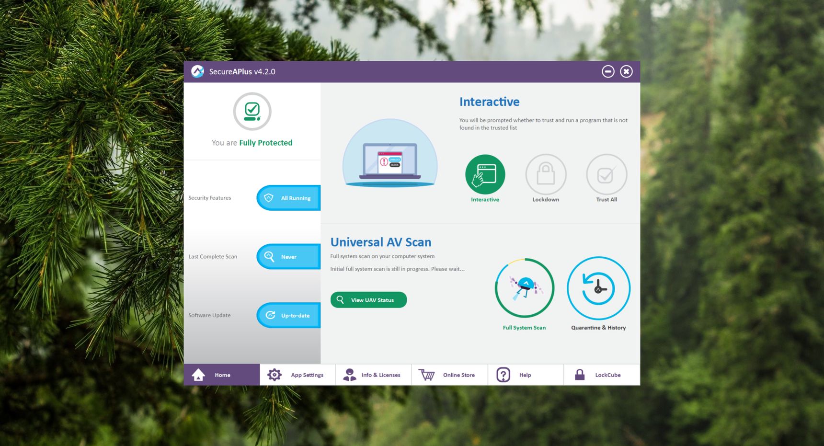Click View UAV Status button

coord(368,300)
